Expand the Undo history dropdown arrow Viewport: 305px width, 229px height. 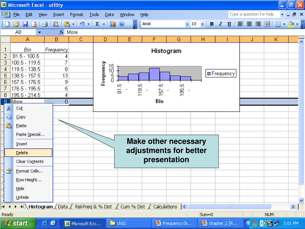pyautogui.click(x=88, y=24)
